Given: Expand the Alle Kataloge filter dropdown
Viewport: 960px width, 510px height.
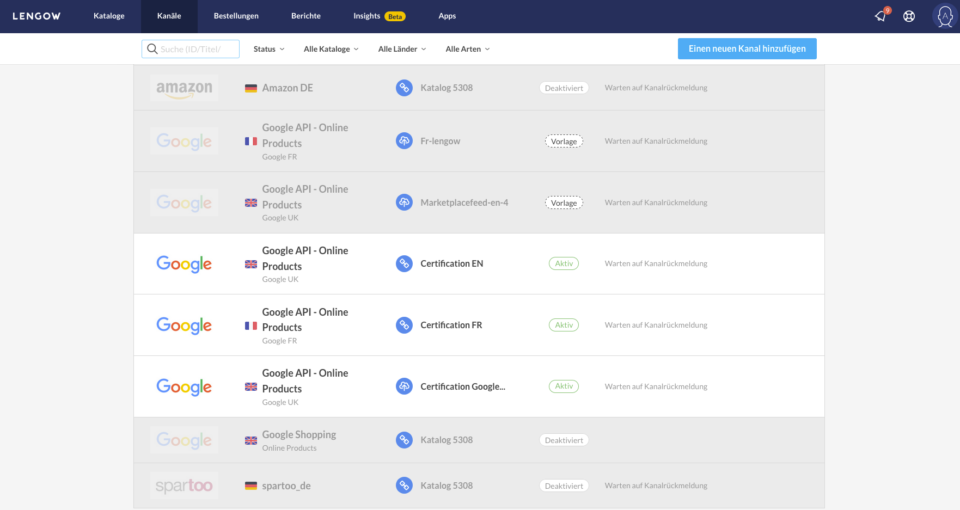Looking at the screenshot, I should coord(331,49).
